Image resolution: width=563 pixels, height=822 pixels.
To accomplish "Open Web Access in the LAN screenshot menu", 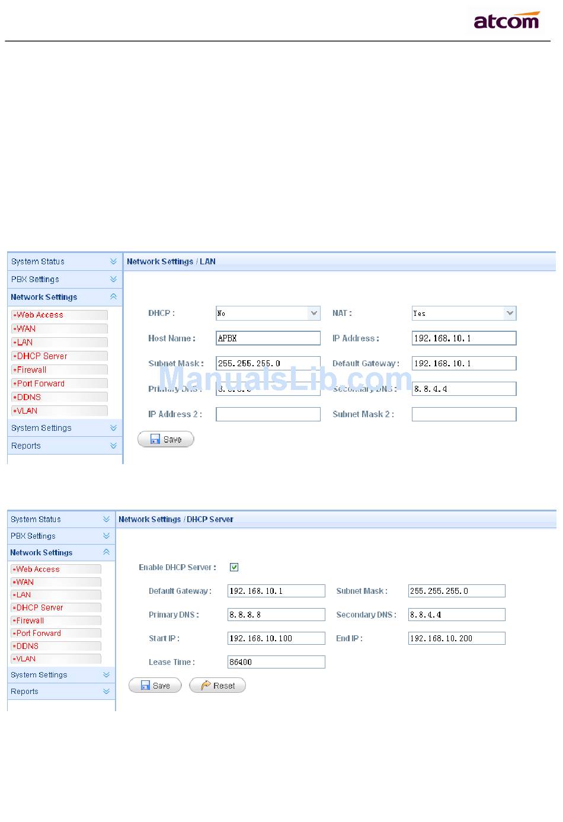I will point(59,315).
